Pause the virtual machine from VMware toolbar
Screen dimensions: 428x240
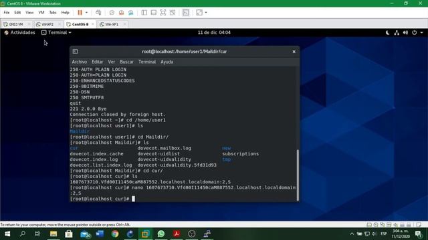(x=80, y=13)
